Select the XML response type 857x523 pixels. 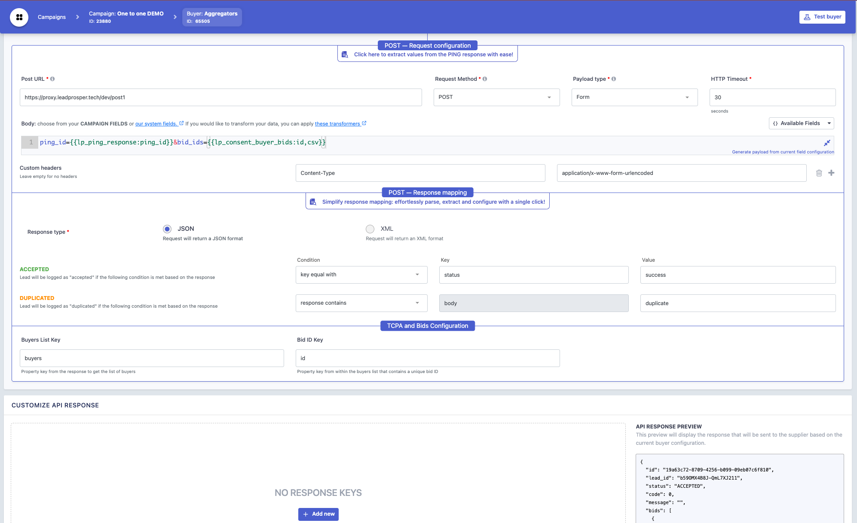[x=370, y=229]
